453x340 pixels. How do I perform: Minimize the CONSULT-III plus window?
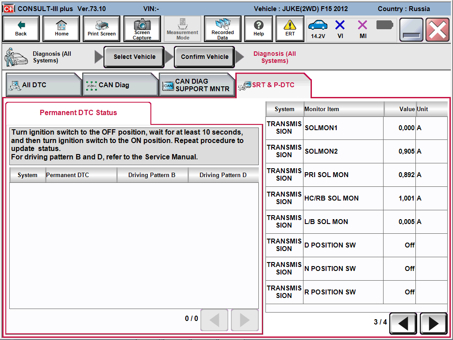coord(411,30)
